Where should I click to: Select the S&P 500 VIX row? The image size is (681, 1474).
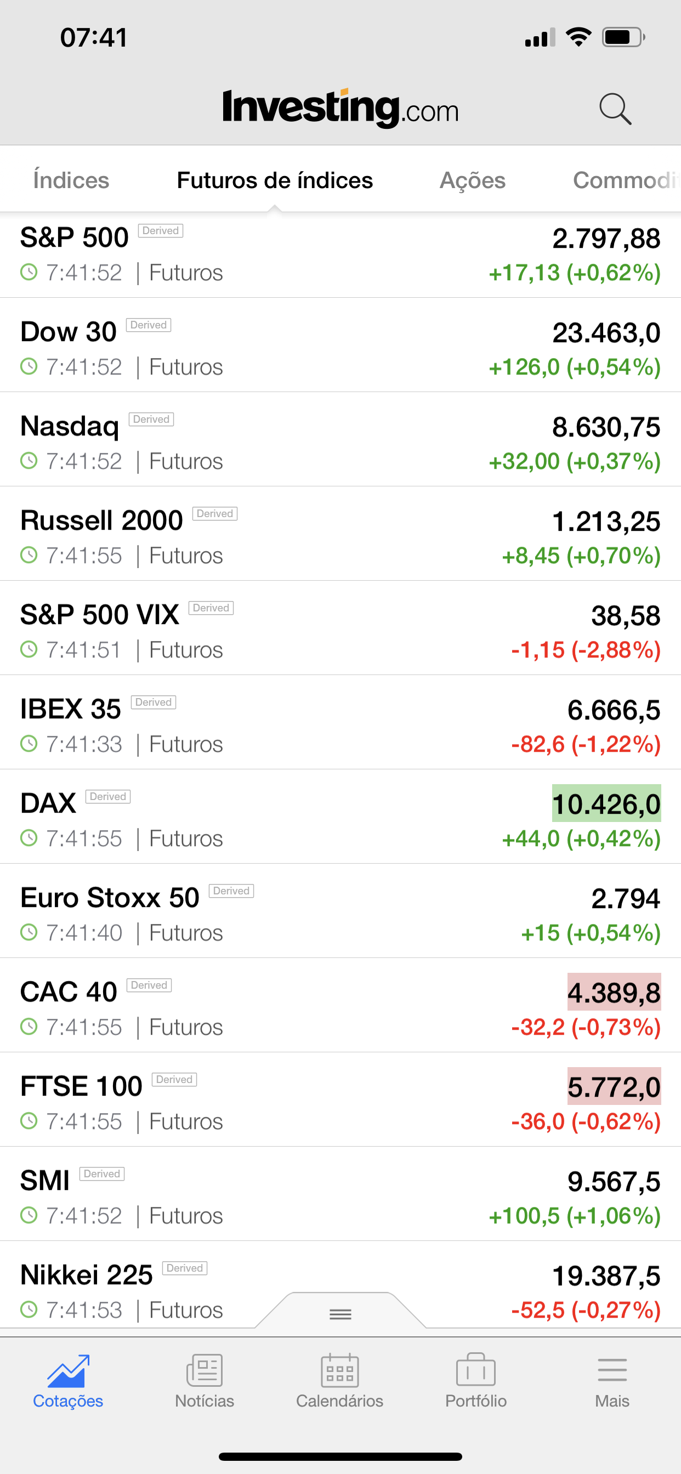340,628
